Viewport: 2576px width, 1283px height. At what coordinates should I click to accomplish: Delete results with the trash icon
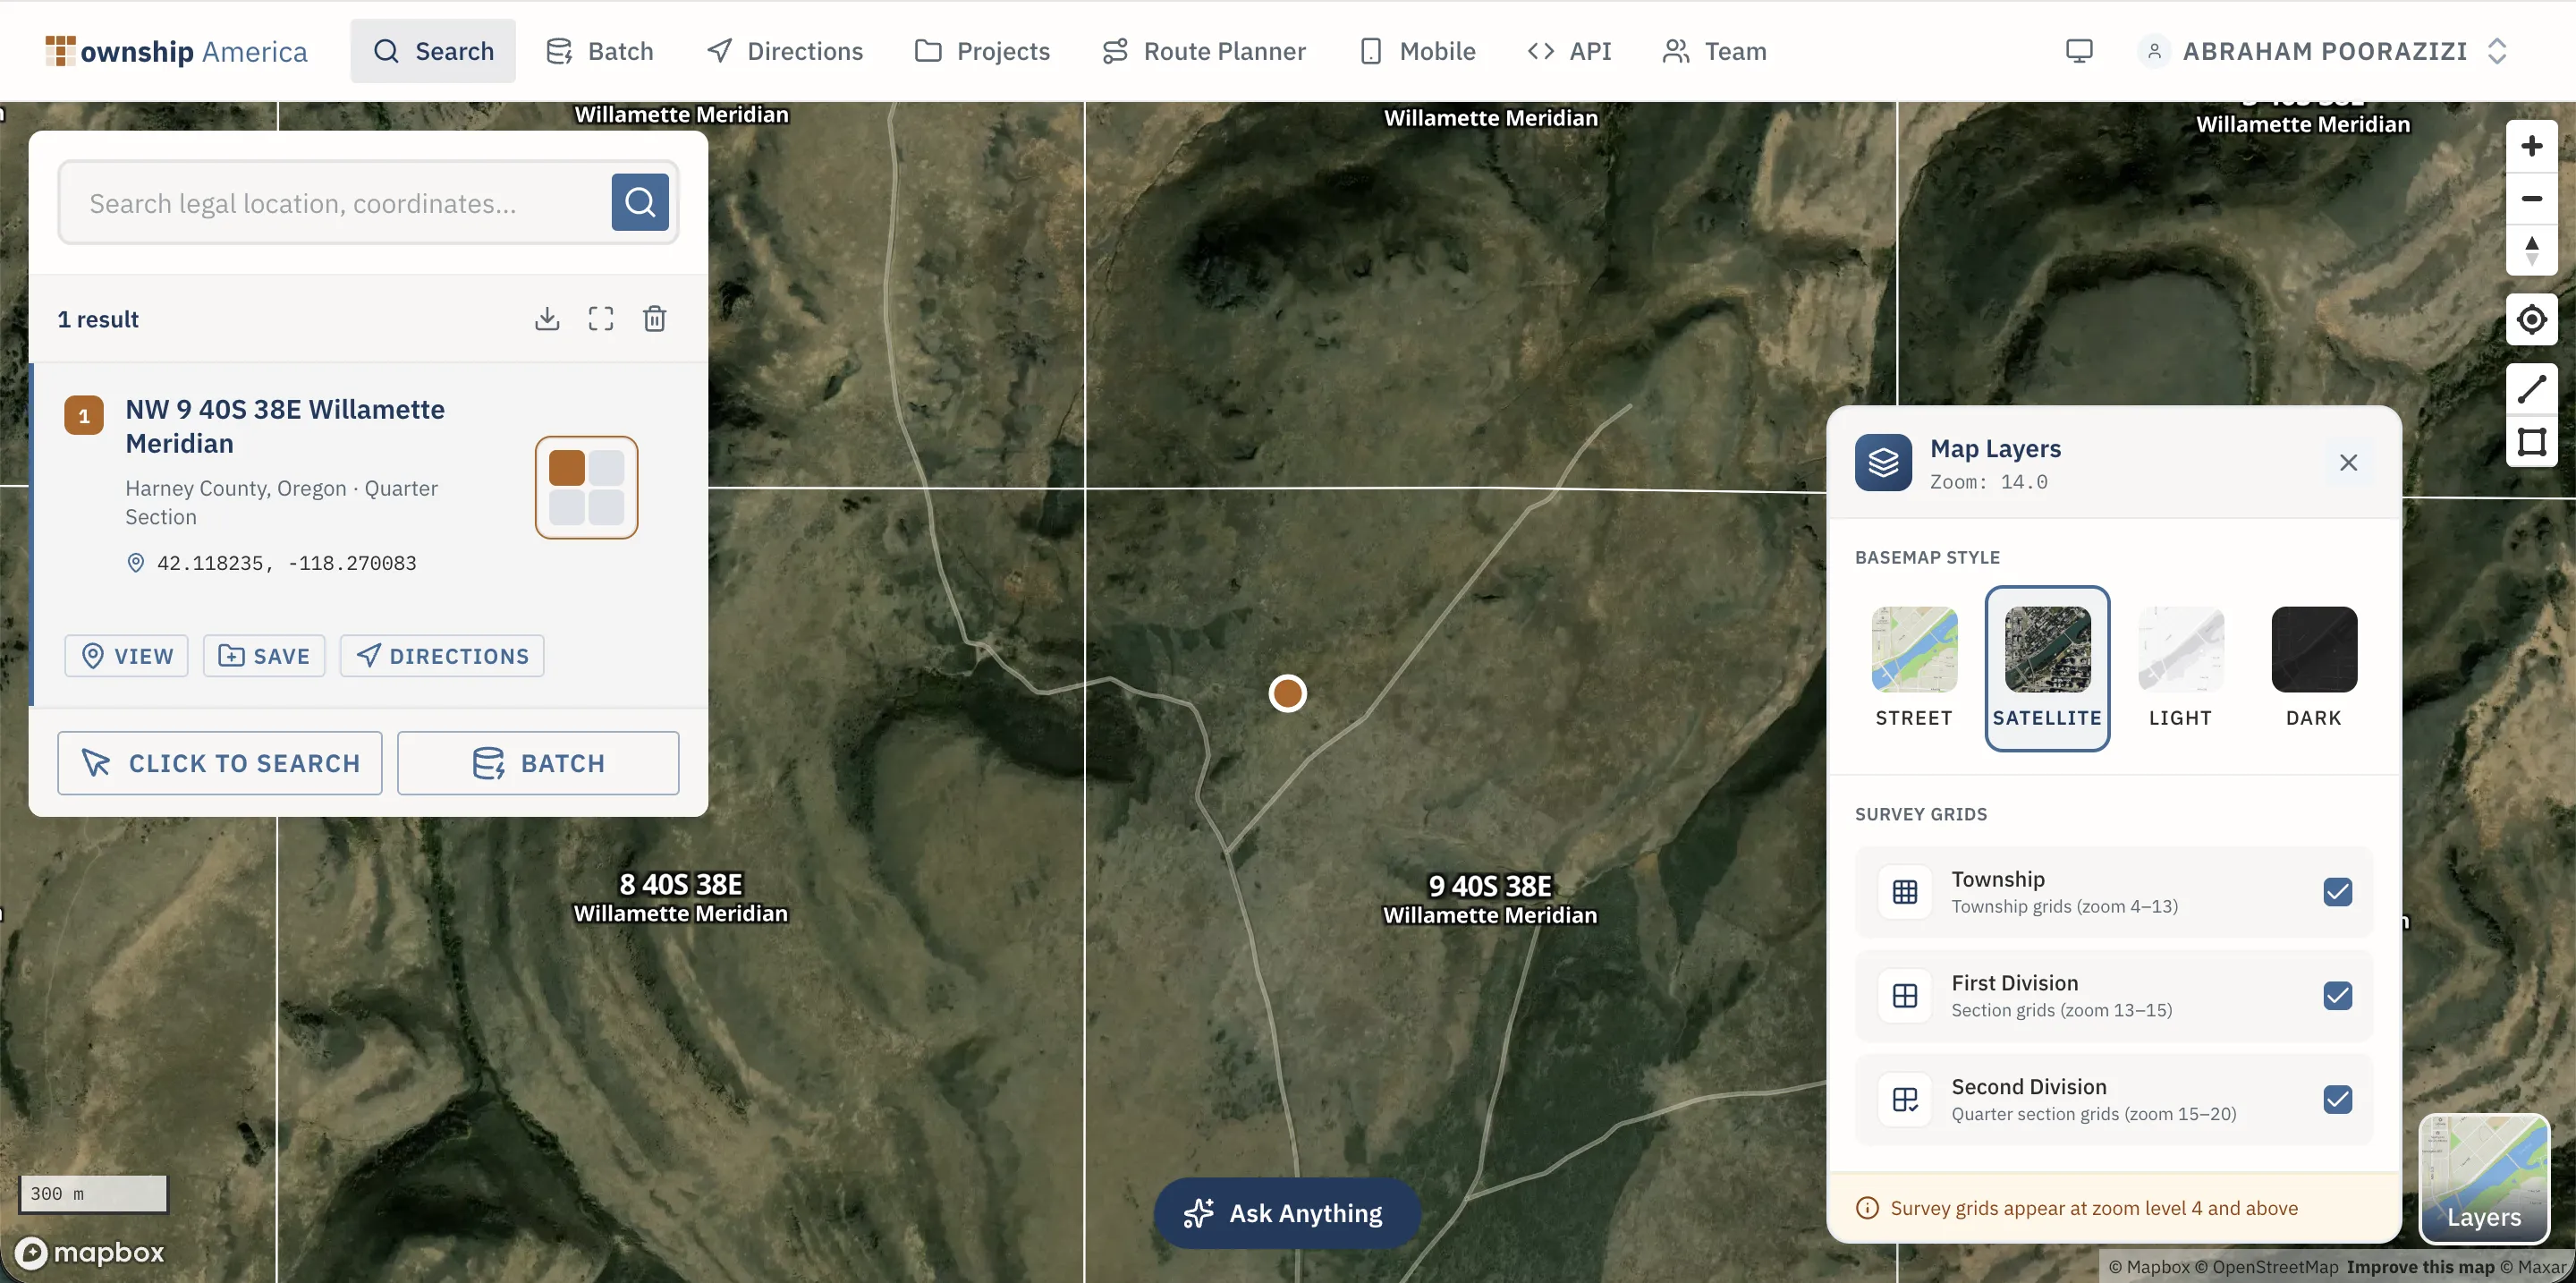[x=654, y=319]
